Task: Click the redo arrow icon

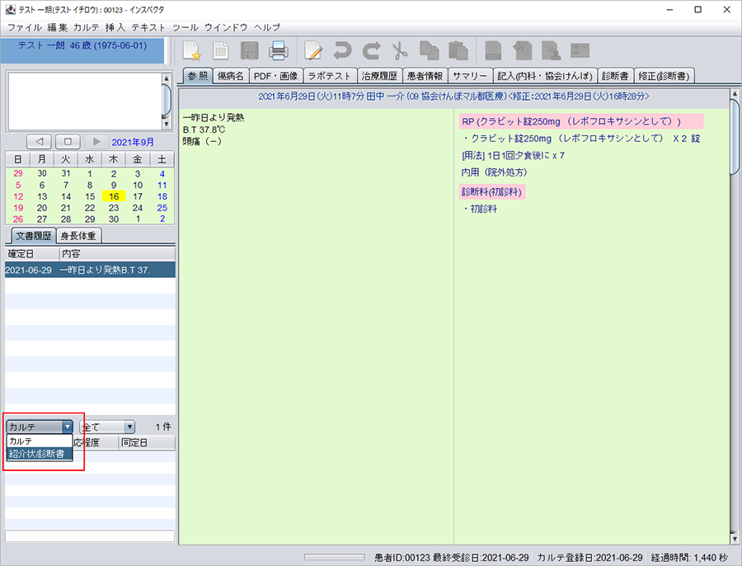Action: 371,50
